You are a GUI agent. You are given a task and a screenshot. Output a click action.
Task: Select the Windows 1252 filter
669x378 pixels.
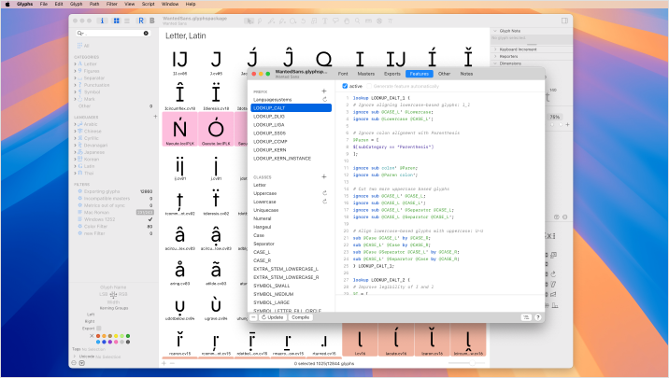click(x=114, y=219)
